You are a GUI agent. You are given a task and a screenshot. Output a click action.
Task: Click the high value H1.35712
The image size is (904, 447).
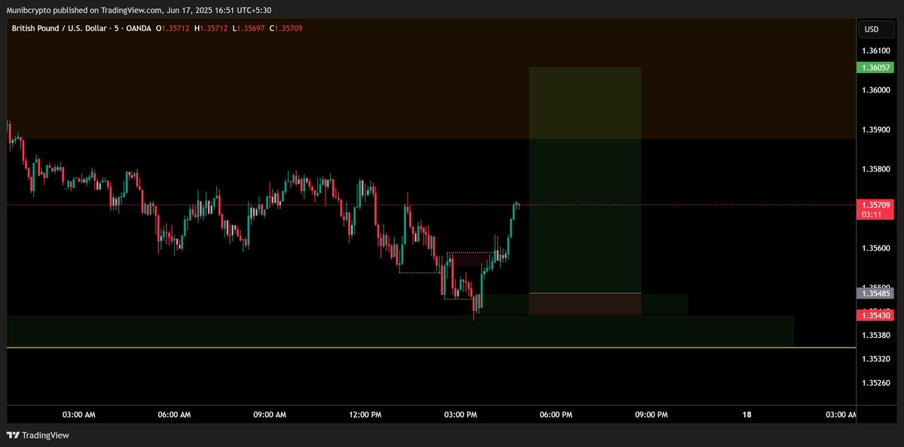(x=212, y=28)
